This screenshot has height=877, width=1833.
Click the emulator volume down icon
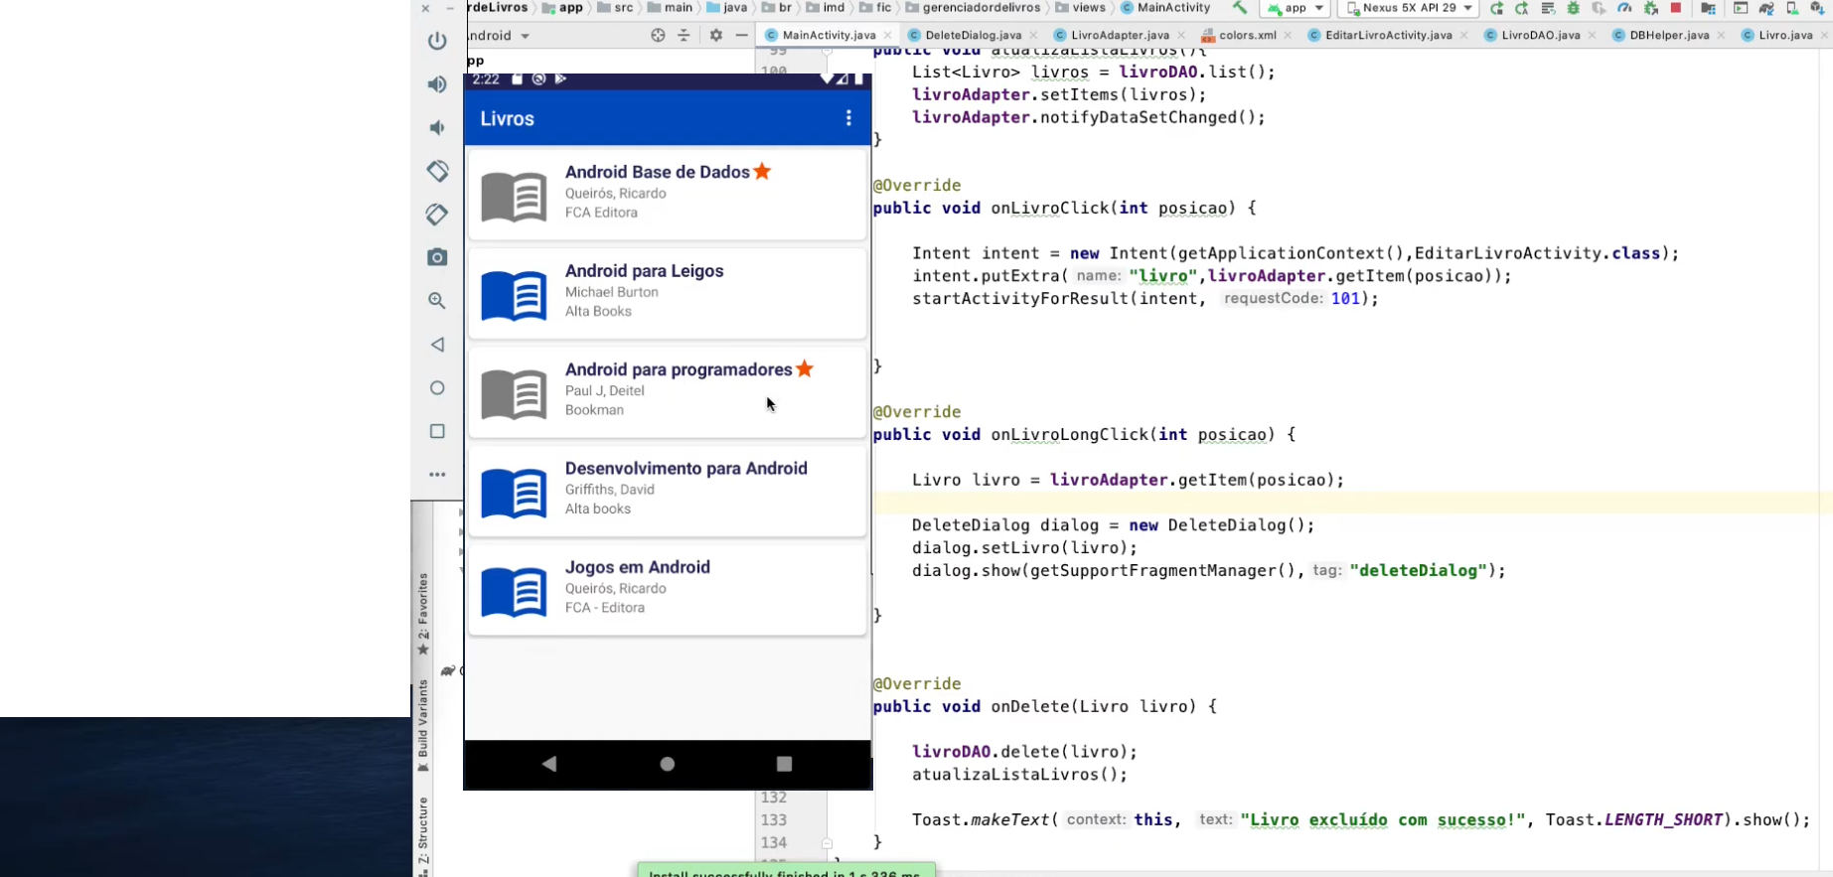[x=437, y=128]
